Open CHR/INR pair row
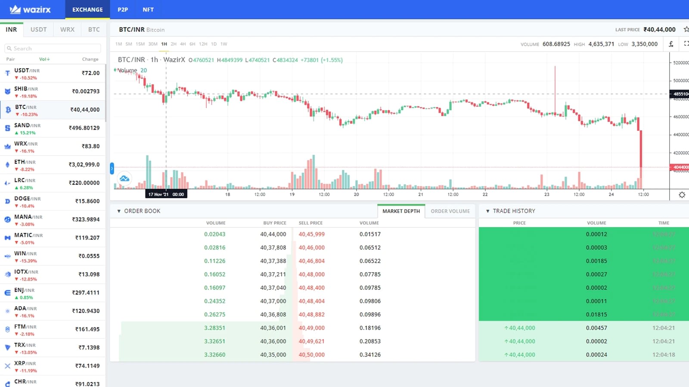The image size is (689, 387). [x=53, y=382]
